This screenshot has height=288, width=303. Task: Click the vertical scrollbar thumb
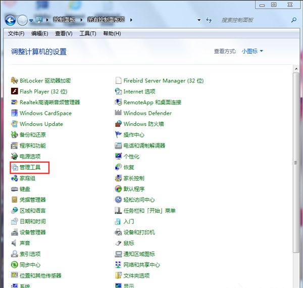tap(296, 163)
